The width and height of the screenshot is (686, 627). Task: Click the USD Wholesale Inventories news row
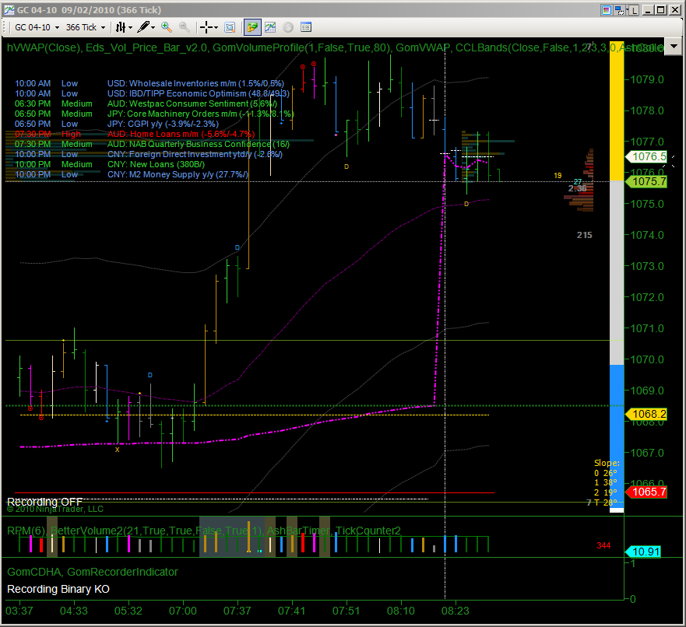point(150,83)
